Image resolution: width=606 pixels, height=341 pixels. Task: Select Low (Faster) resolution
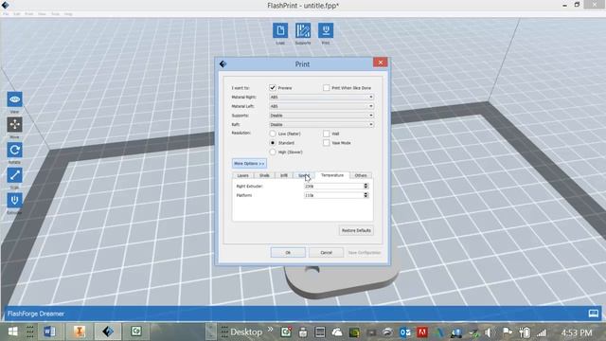tap(273, 134)
